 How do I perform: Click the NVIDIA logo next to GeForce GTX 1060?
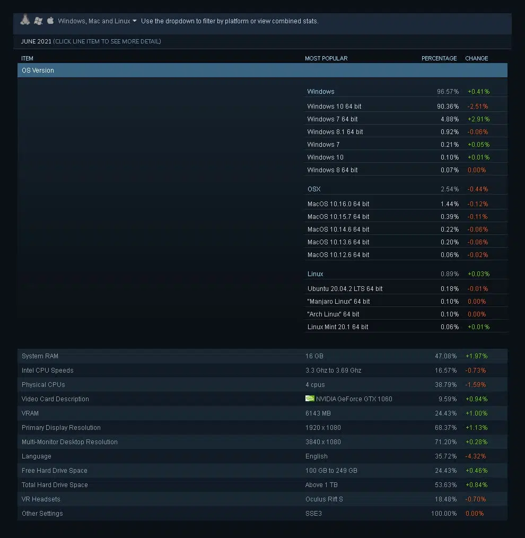click(x=310, y=399)
